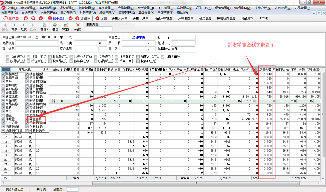This screenshot has height=192, width=326.
Task: Uncheck 零售金额 in column list
Action: [27, 119]
